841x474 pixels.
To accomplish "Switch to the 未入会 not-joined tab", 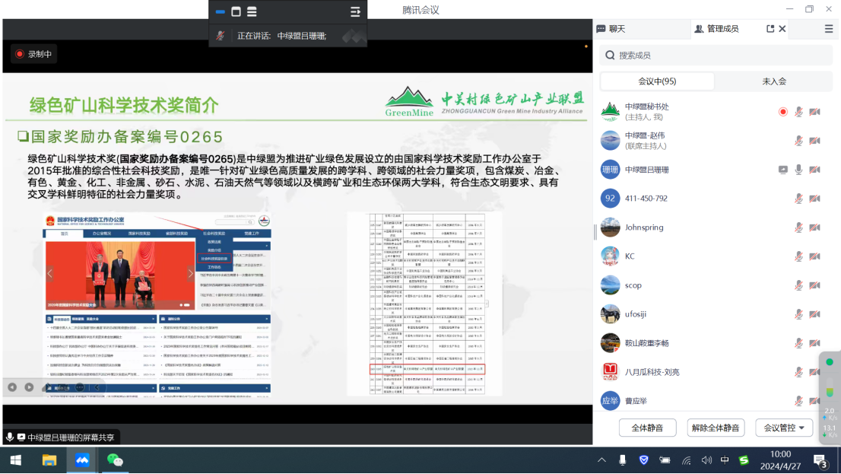I will (x=774, y=81).
